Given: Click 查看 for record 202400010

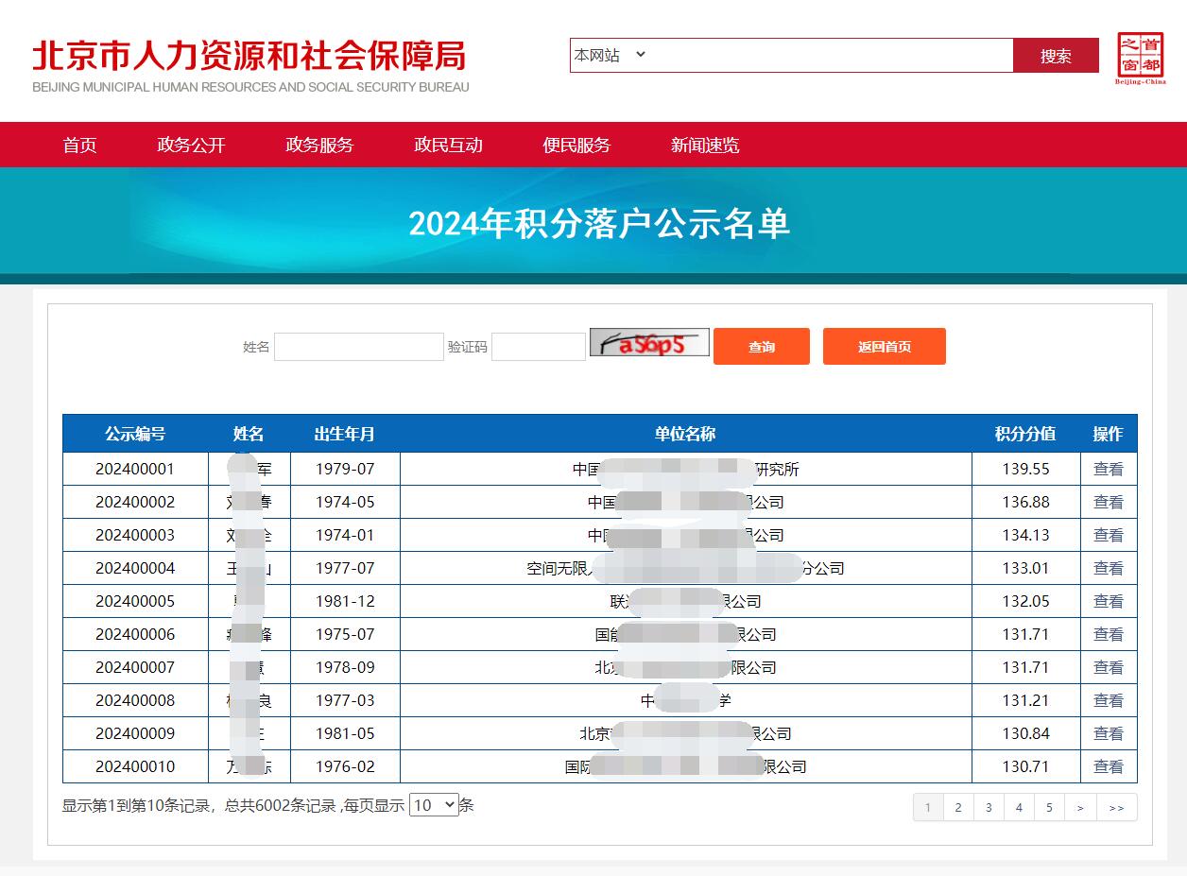Looking at the screenshot, I should [1109, 766].
